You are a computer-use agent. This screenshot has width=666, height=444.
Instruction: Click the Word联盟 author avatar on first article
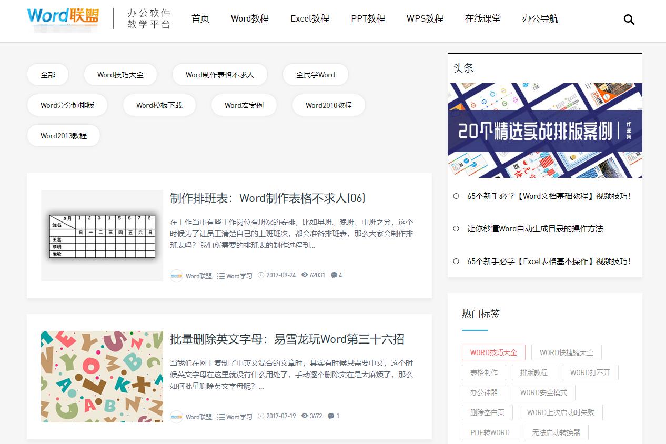177,275
